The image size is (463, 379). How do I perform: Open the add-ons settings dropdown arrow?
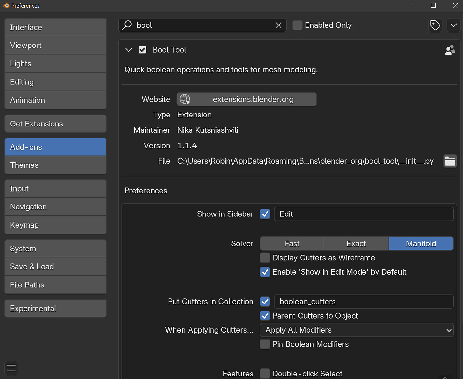(x=453, y=25)
